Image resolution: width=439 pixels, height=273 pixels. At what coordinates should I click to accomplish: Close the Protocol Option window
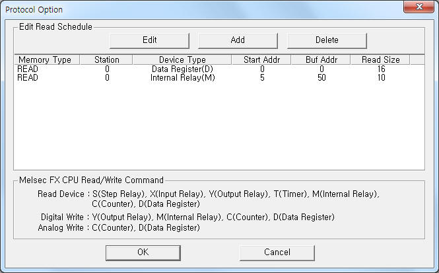click(x=415, y=7)
